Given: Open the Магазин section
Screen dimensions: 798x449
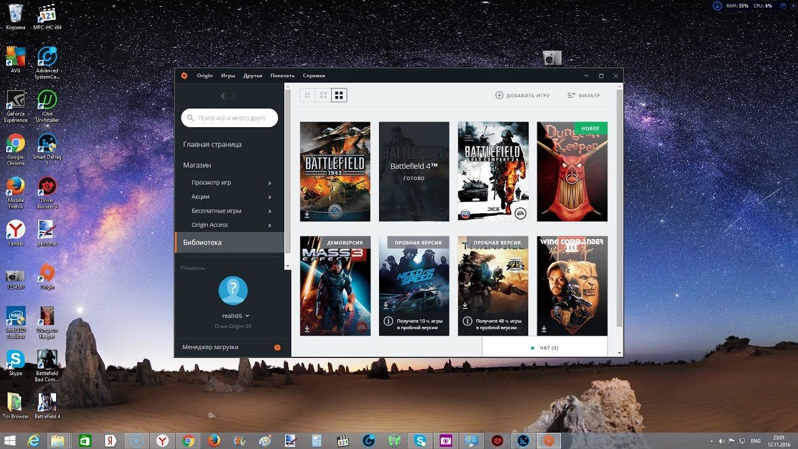Looking at the screenshot, I should coord(197,165).
